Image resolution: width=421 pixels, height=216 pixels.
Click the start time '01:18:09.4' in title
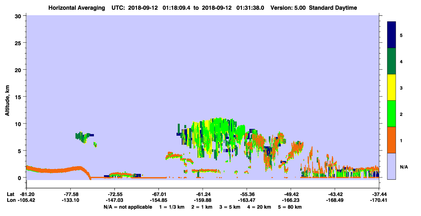(x=177, y=8)
